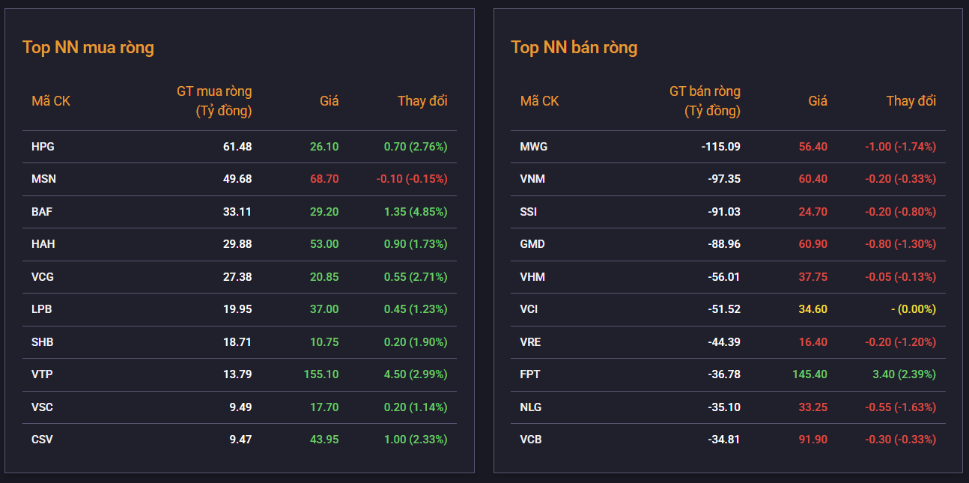The width and height of the screenshot is (969, 483).
Task: Click HPG net-buy value 61.48
Action: coord(237,147)
